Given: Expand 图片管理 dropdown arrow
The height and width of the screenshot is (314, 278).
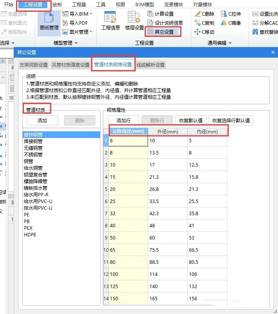Looking at the screenshot, I should tap(91, 32).
